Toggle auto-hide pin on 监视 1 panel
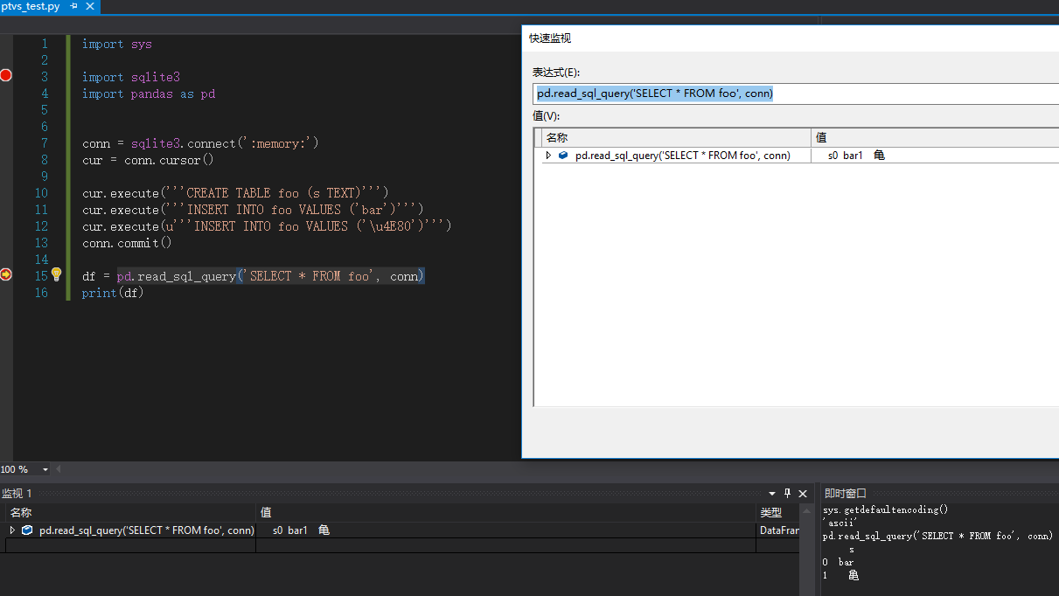This screenshot has height=596, width=1059. pyautogui.click(x=786, y=493)
